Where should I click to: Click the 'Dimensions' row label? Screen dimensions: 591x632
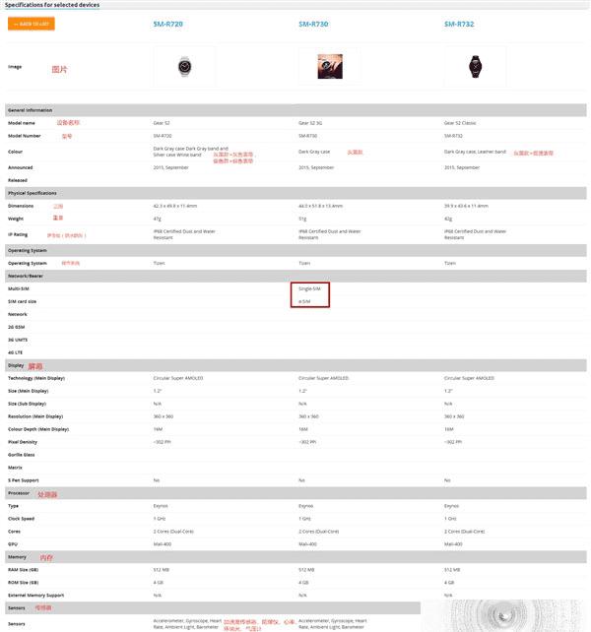click(21, 206)
